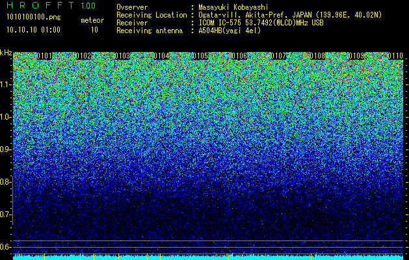
Task: Click the Receiving antenna label
Action: [150, 31]
